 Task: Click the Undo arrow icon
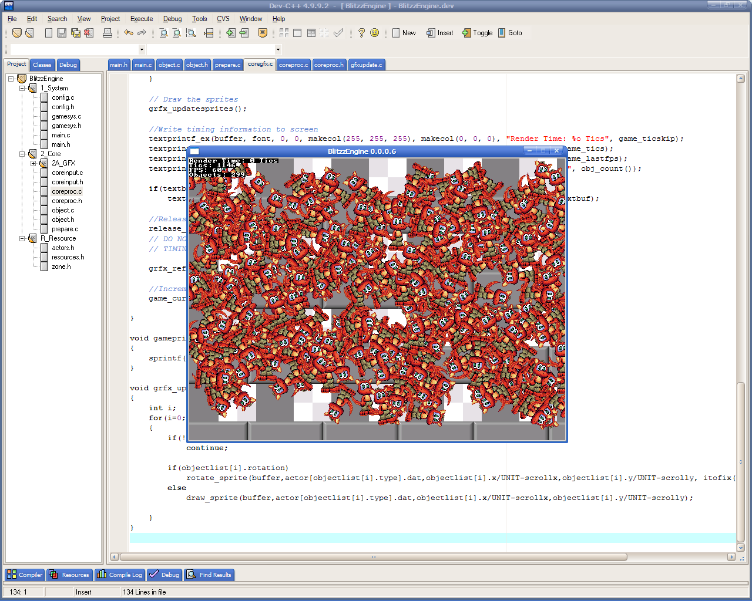click(x=128, y=33)
